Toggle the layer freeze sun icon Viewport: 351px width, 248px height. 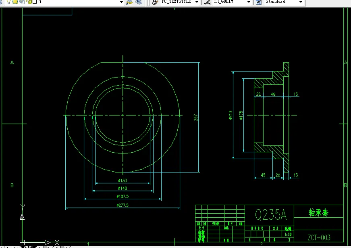(x=15, y=2)
